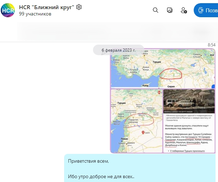Click the "6 февраля 2023 г." date label

119,50
